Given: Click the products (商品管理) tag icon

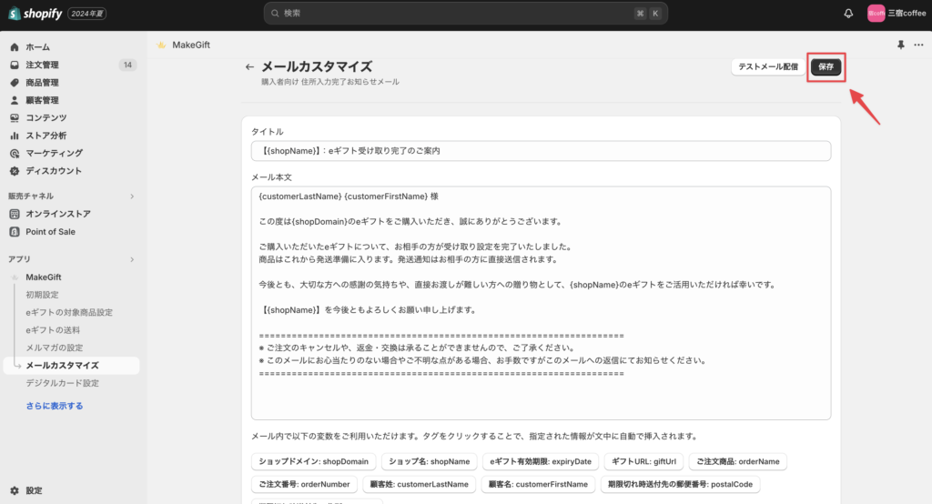Looking at the screenshot, I should pyautogui.click(x=15, y=83).
